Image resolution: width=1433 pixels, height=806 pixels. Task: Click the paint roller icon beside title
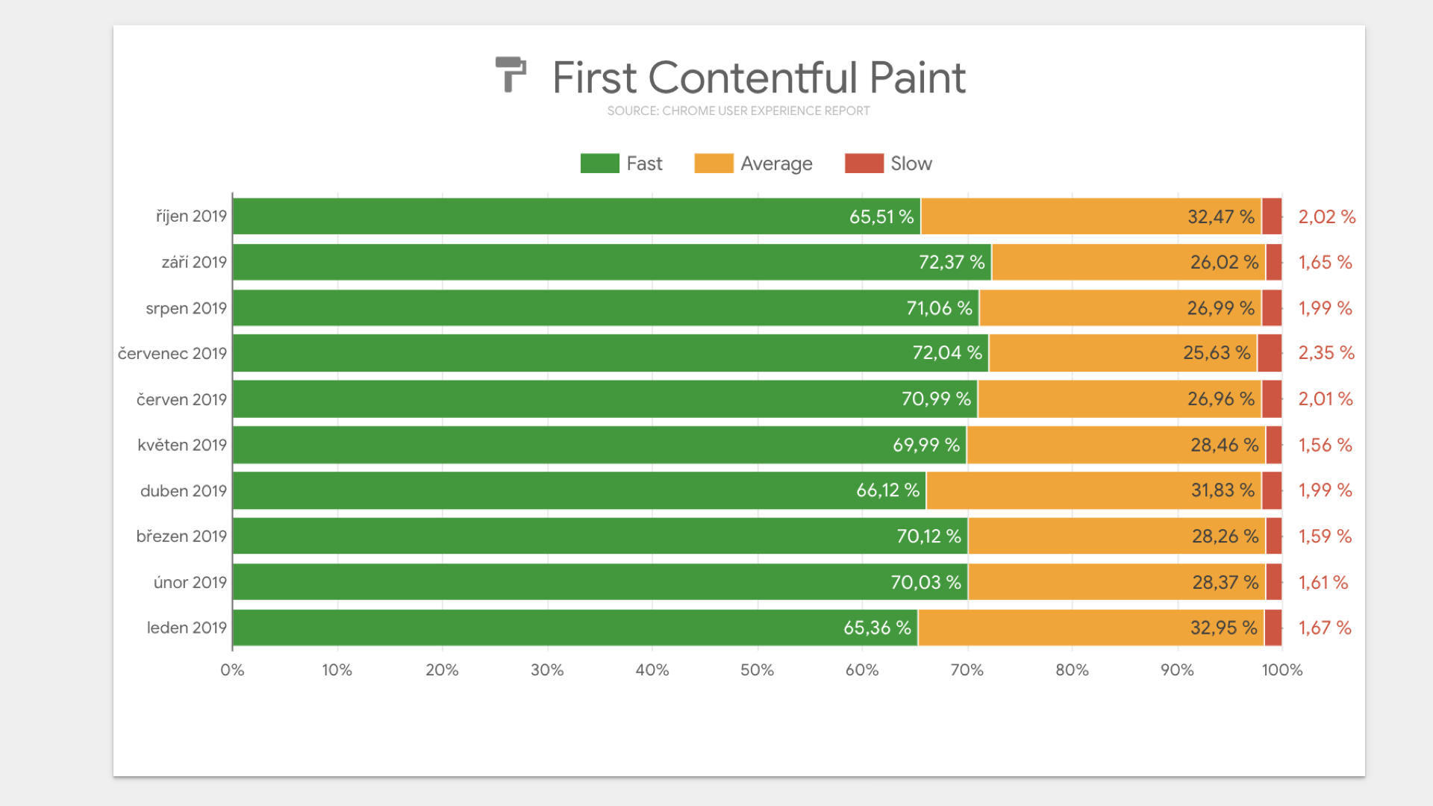point(511,75)
